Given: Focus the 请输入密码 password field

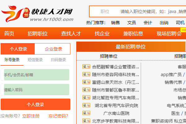Looking at the screenshot, I should pyautogui.click(x=35, y=90).
